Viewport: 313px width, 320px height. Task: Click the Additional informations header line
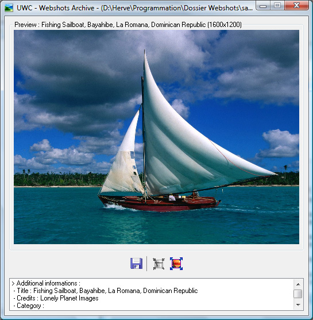[x=46, y=283]
